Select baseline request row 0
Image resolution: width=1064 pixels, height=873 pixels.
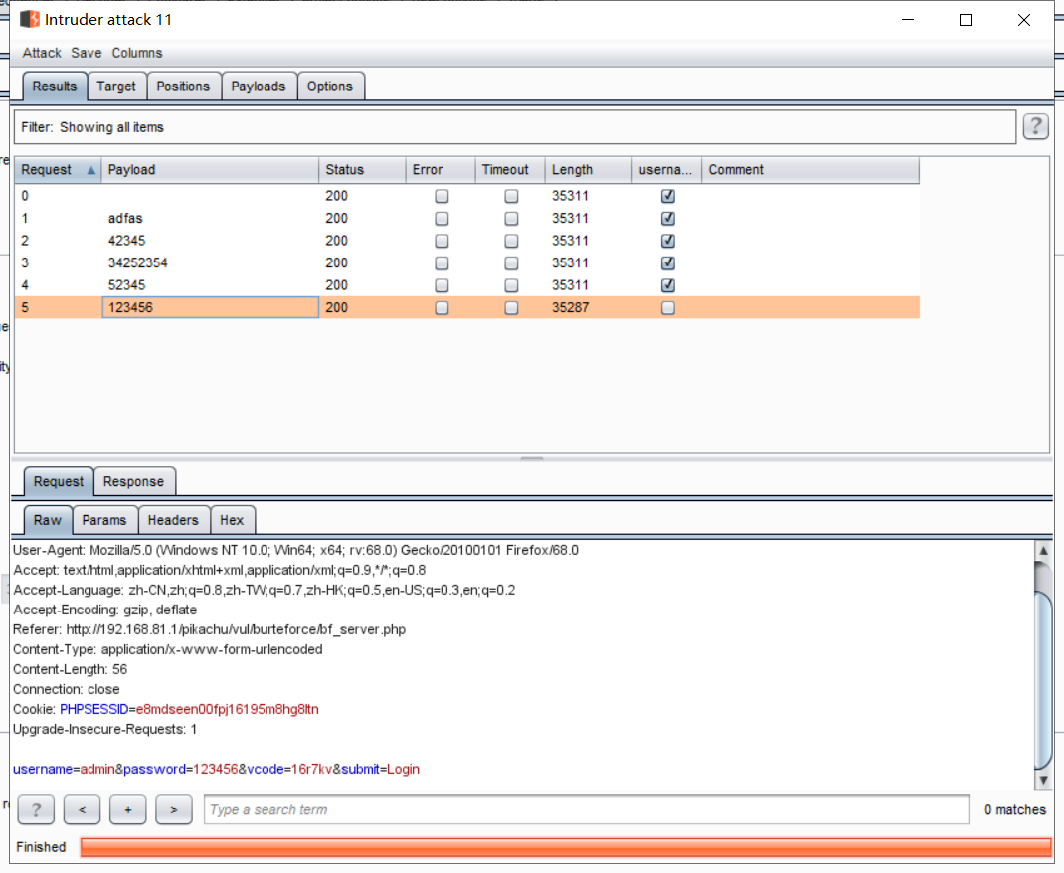tap(466, 196)
